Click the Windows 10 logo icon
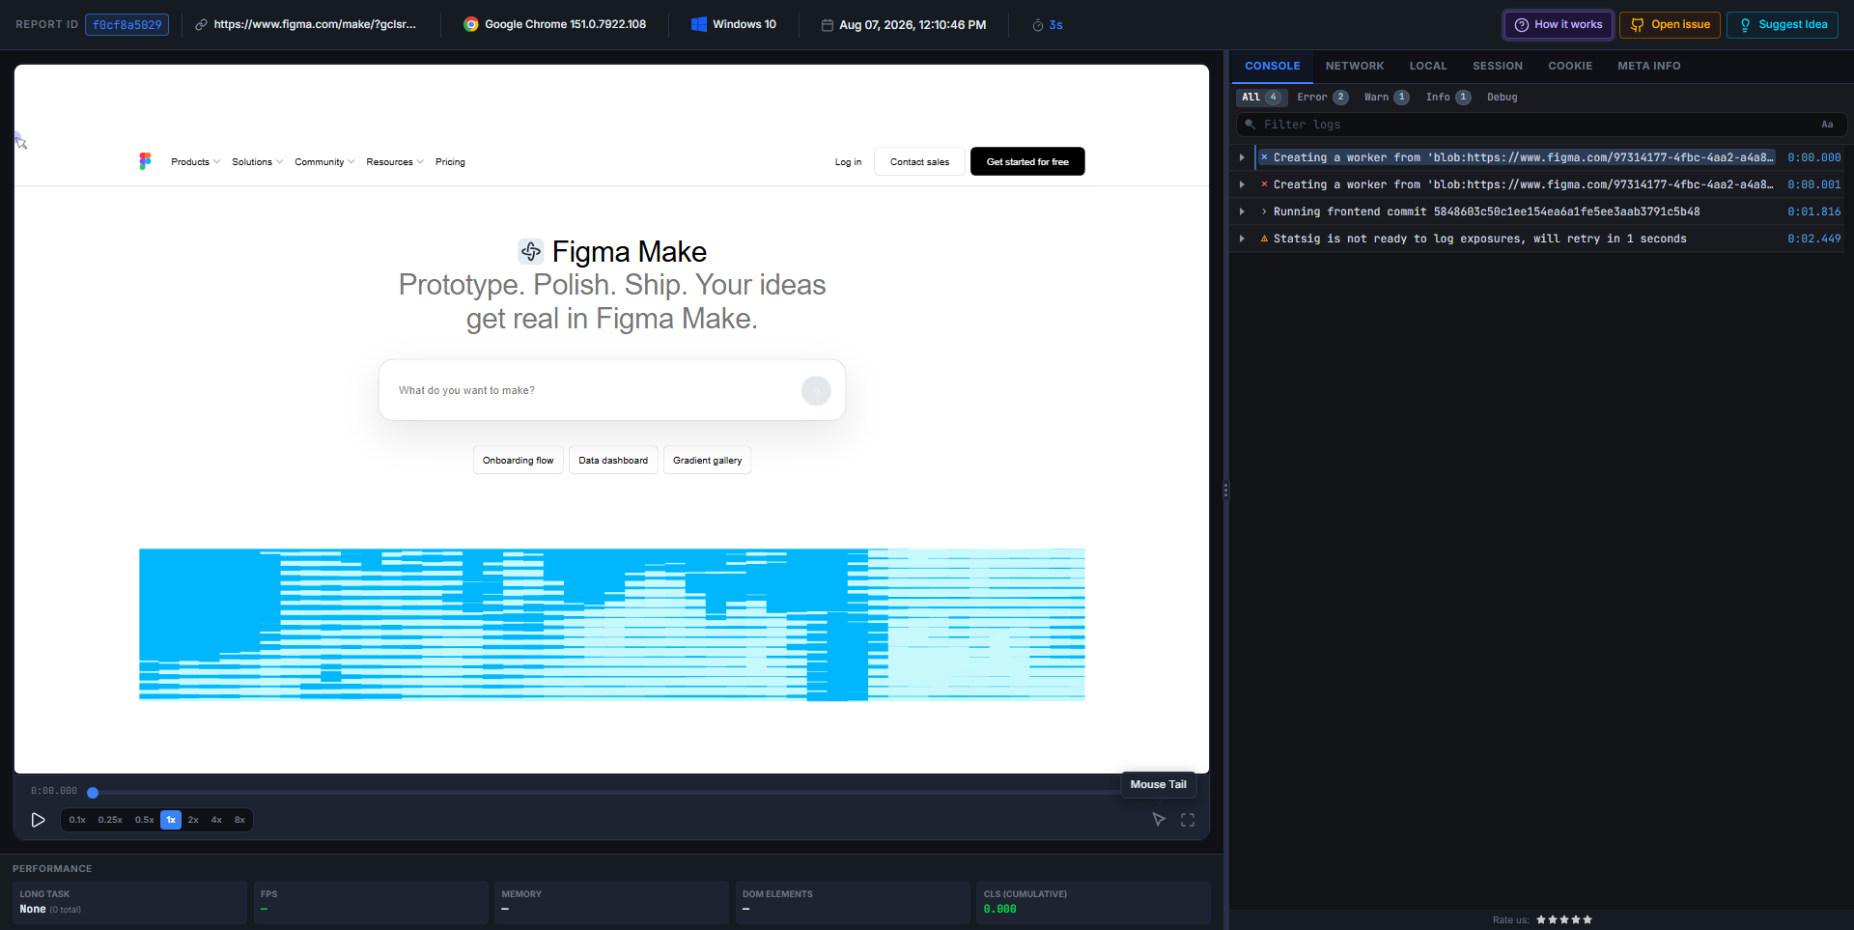1854x930 pixels. (699, 24)
